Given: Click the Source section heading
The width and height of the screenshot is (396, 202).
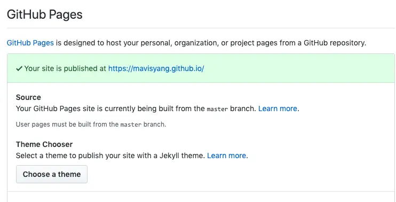Looking at the screenshot, I should pyautogui.click(x=28, y=97).
